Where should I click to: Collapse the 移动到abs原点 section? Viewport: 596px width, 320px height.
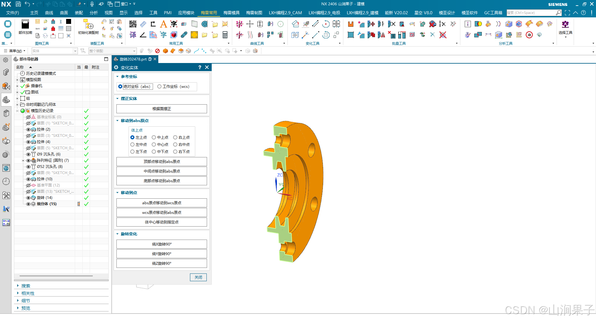pos(118,120)
